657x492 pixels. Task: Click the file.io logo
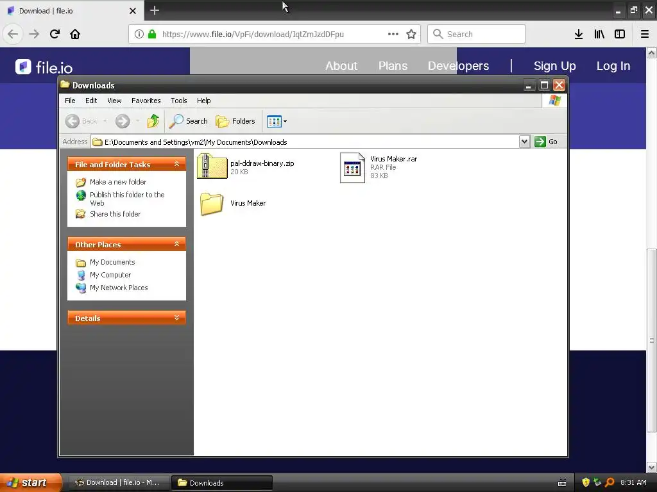point(44,67)
